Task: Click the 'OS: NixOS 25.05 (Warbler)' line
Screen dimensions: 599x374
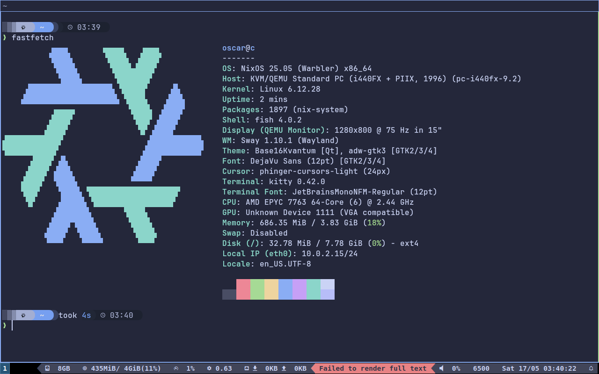Action: pos(297,68)
